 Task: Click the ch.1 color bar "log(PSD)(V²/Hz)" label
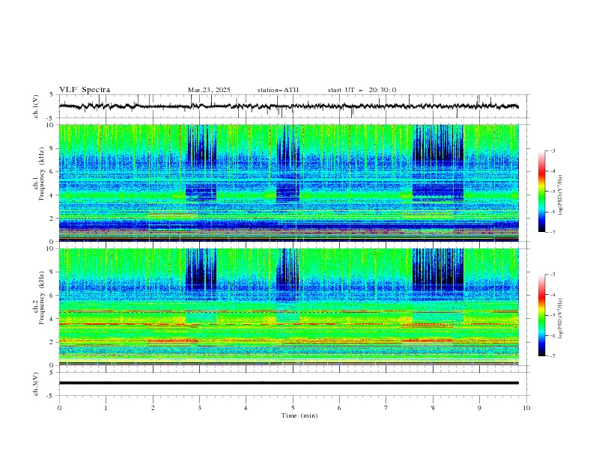point(560,195)
